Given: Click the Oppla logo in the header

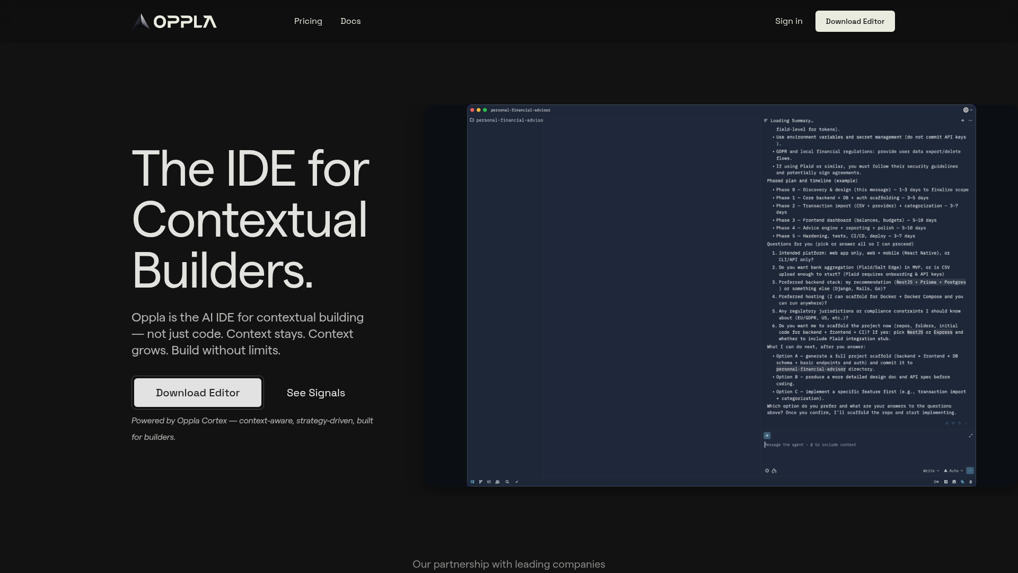Looking at the screenshot, I should [174, 21].
